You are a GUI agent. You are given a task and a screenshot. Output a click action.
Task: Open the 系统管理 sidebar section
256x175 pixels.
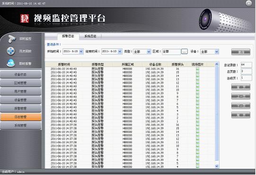tap(20, 125)
